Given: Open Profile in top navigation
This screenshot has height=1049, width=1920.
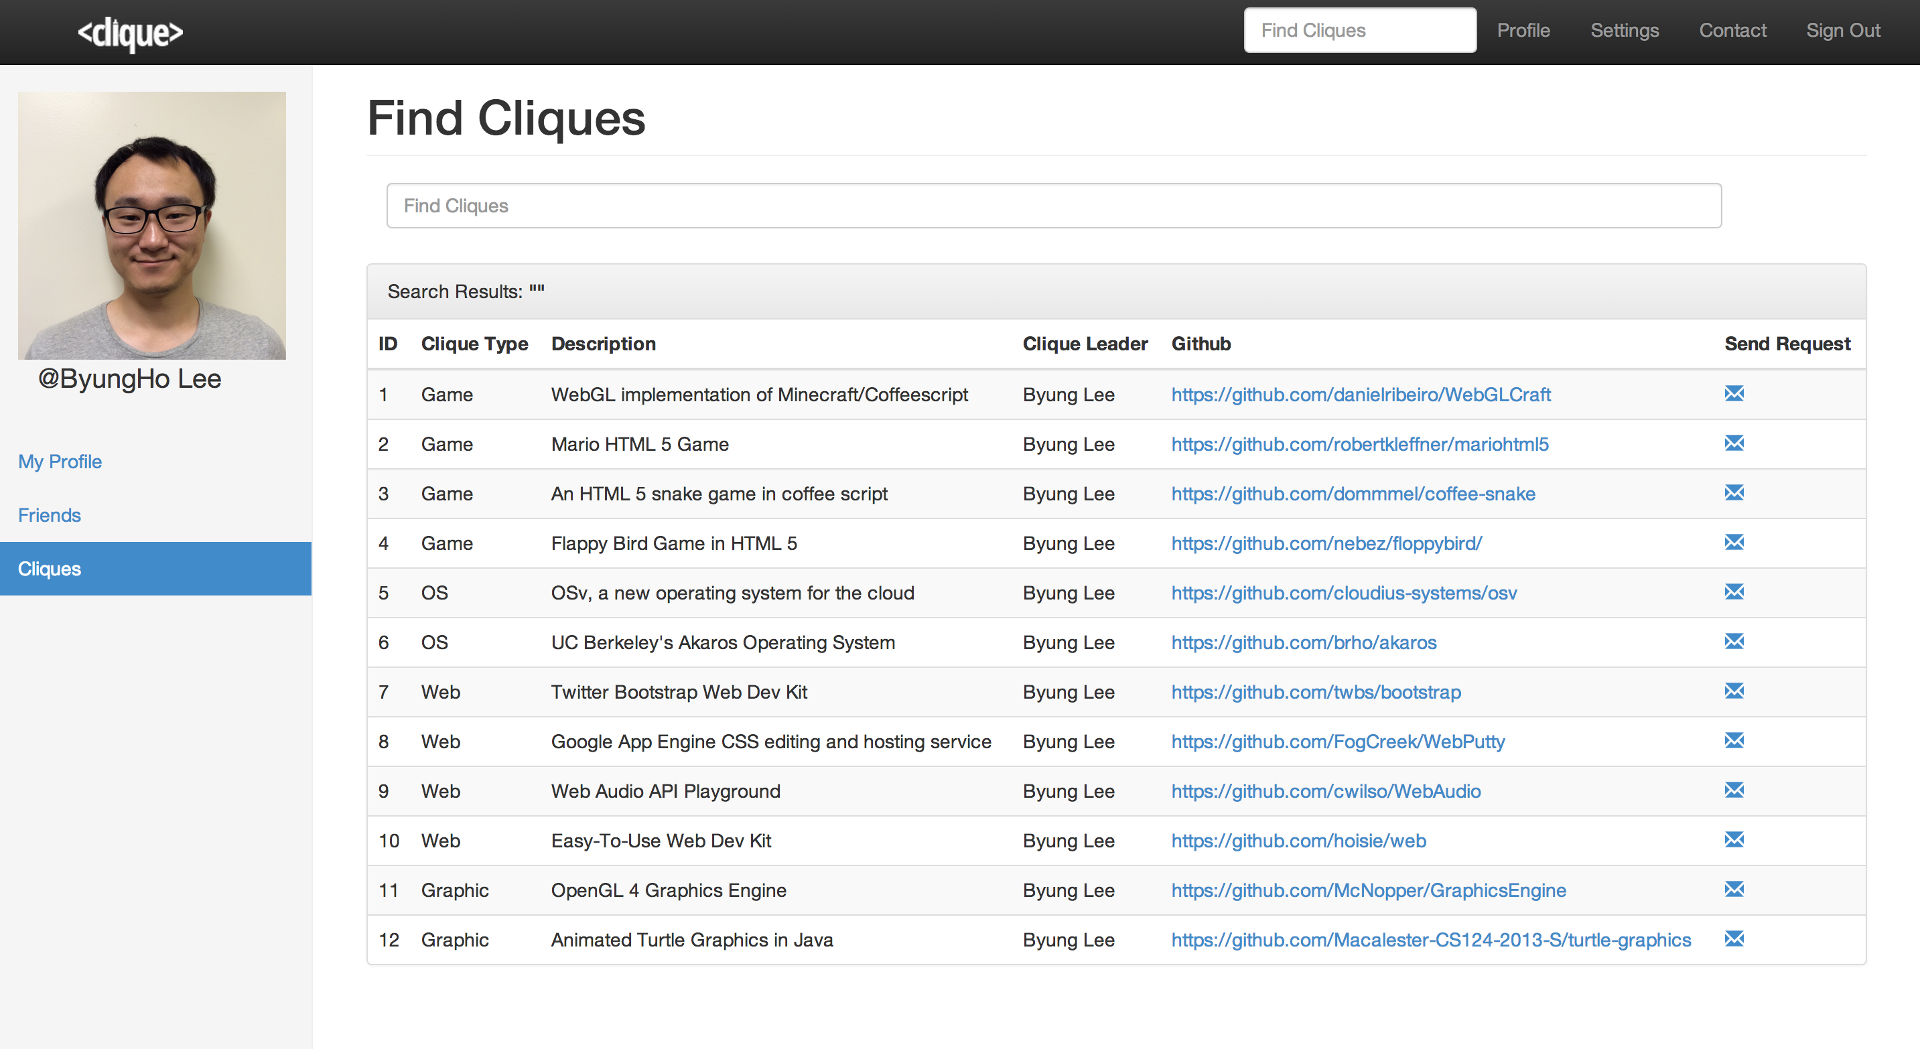Looking at the screenshot, I should click(x=1523, y=31).
